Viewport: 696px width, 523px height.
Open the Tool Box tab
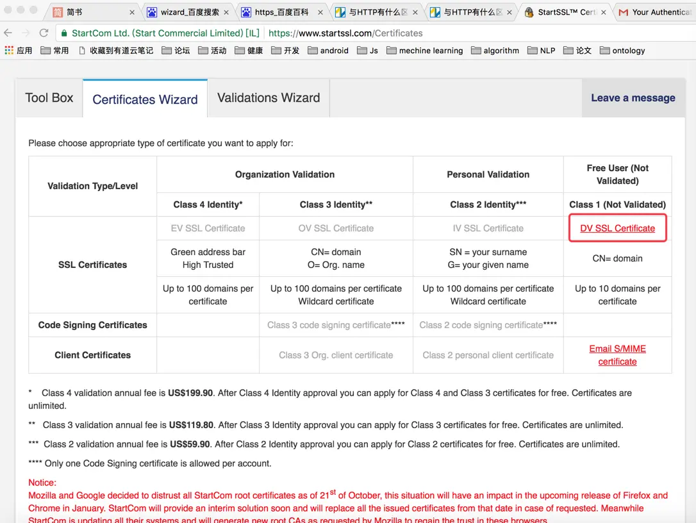[49, 97]
